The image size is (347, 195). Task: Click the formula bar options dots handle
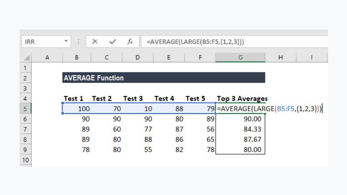pos(79,42)
